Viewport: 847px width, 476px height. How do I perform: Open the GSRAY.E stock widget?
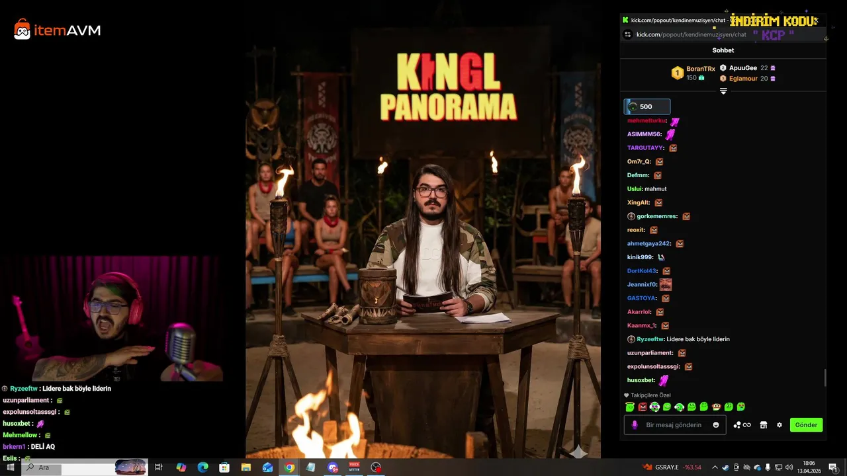pyautogui.click(x=672, y=467)
